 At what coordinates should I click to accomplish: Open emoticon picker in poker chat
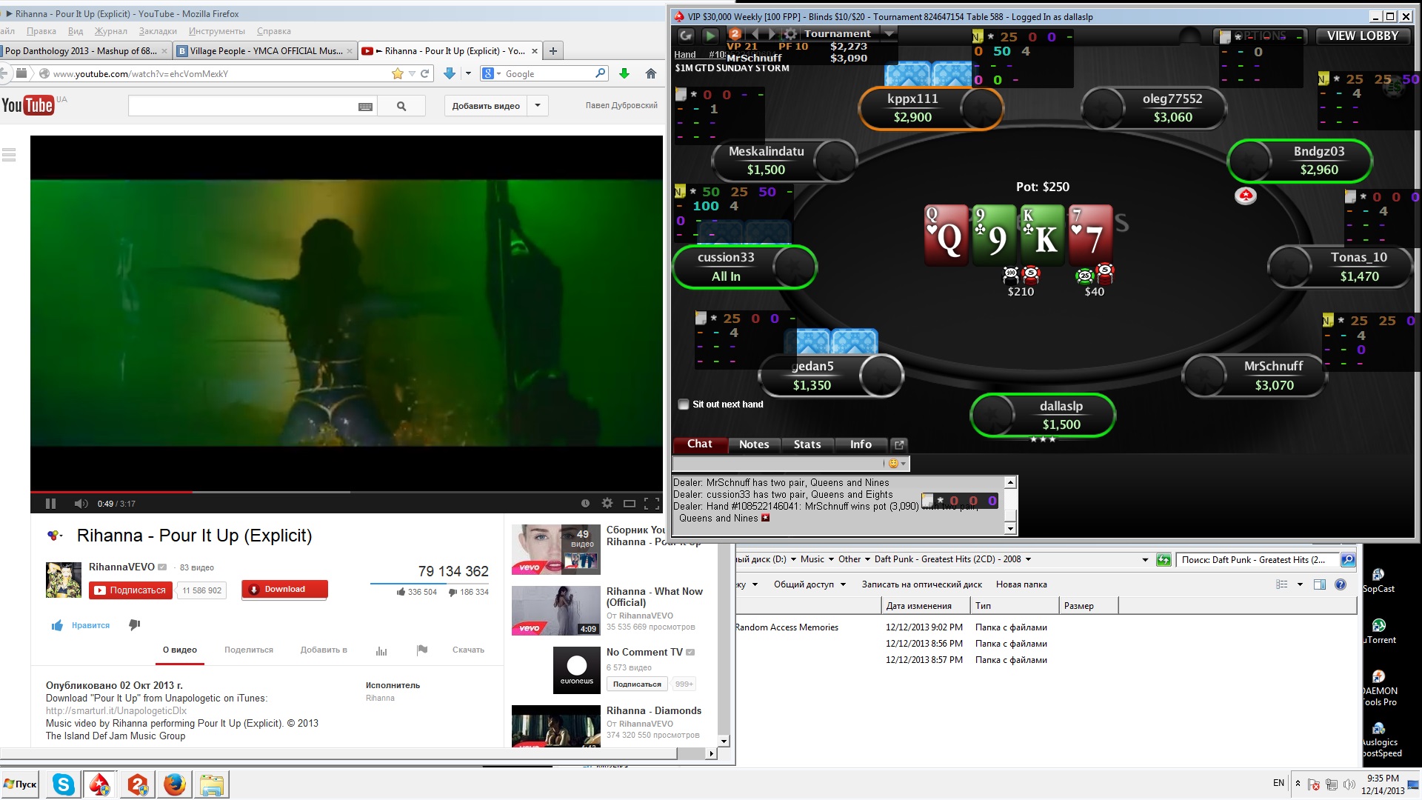tap(896, 464)
